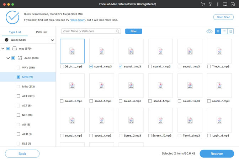Image resolution: width=239 pixels, height=161 pixels.
Task: Open the Facebook share icon
Action: (217, 4)
